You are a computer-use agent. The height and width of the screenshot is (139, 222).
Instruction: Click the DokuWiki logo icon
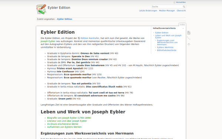[x=41, y=9]
